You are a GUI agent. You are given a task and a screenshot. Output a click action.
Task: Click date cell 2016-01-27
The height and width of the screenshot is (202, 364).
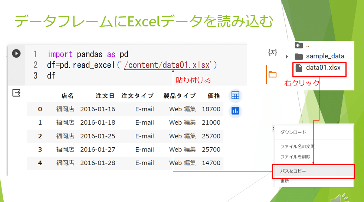[x=98, y=150]
